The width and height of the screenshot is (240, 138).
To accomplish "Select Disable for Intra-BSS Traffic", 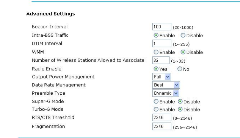I will coord(183,35).
